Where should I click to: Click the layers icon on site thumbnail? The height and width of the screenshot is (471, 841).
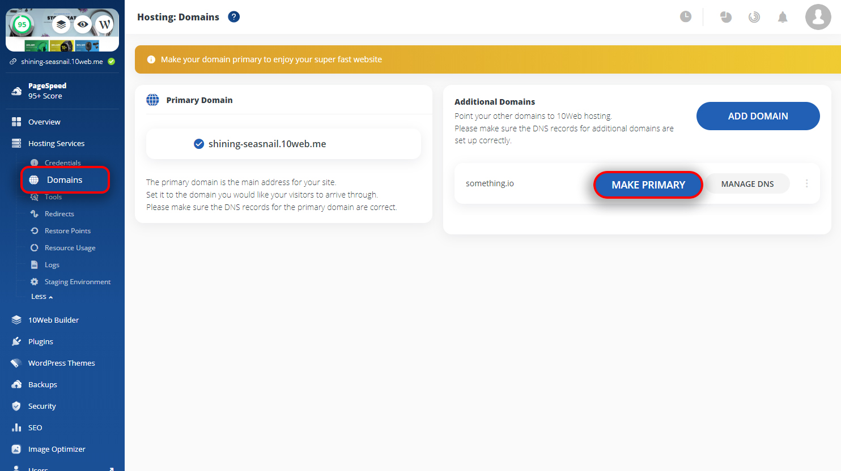pos(61,24)
